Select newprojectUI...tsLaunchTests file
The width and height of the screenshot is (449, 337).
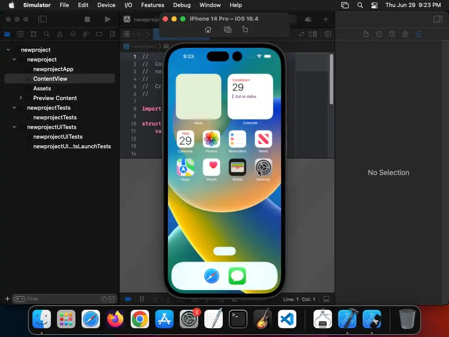(x=72, y=146)
